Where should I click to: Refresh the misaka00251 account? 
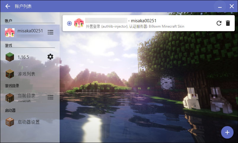coord(219,23)
